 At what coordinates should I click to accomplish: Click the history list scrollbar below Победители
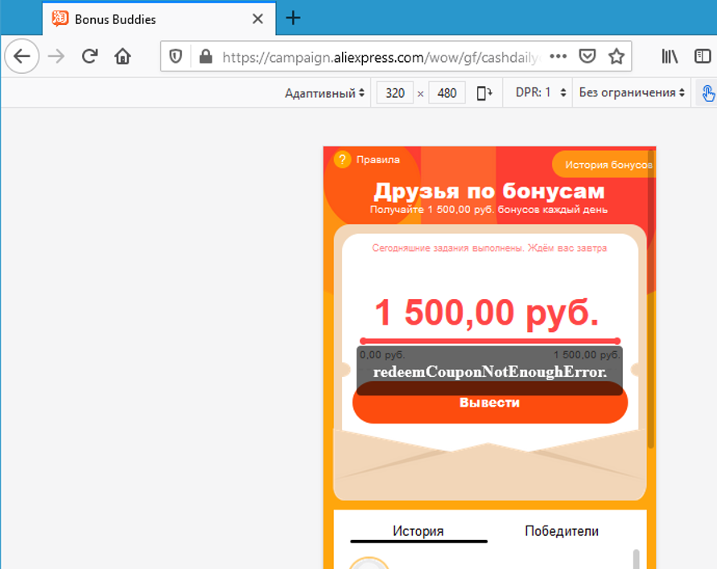click(x=636, y=559)
